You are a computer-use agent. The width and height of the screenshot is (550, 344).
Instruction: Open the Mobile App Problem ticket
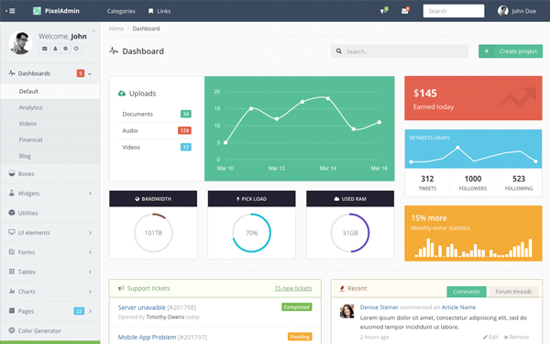tap(147, 337)
